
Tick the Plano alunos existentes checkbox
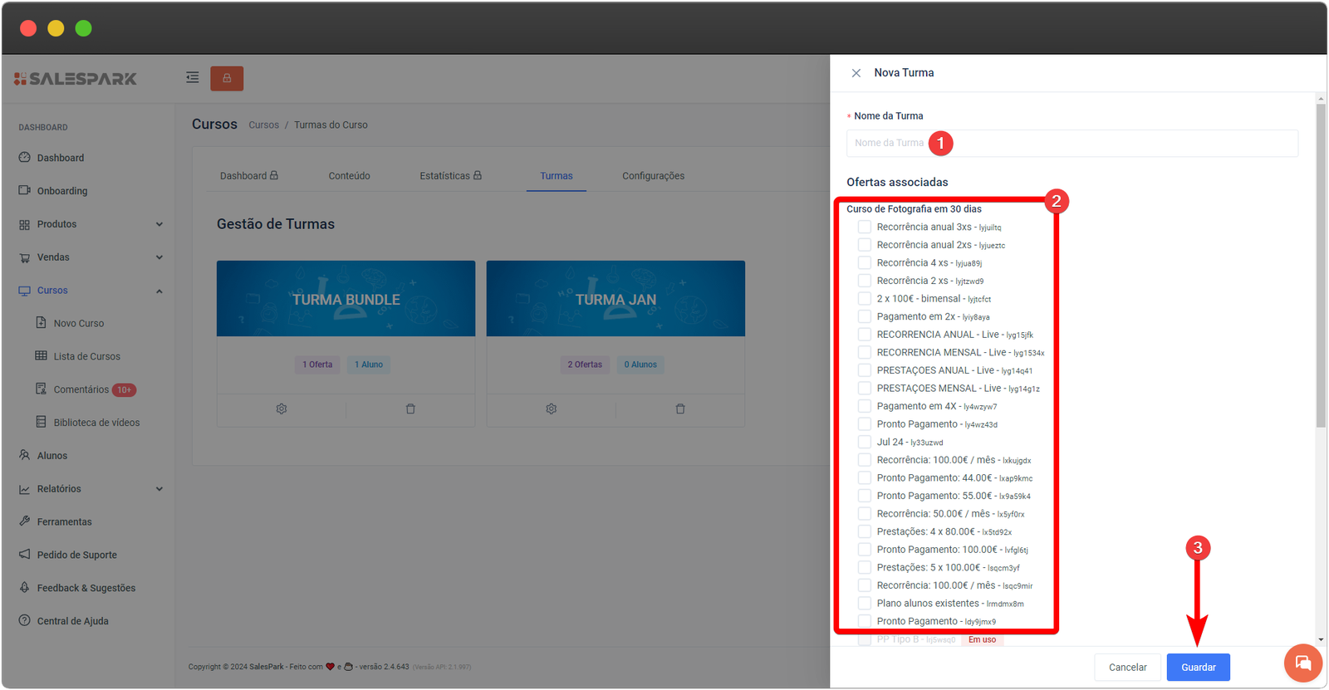[x=865, y=604]
